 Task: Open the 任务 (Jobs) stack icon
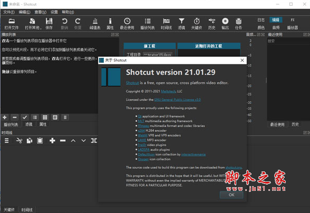(238, 24)
